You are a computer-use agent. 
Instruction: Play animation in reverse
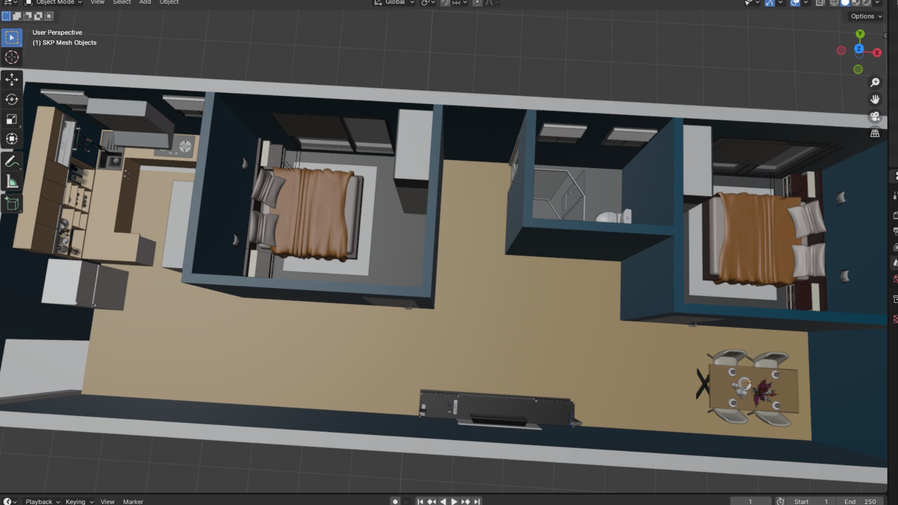(443, 501)
